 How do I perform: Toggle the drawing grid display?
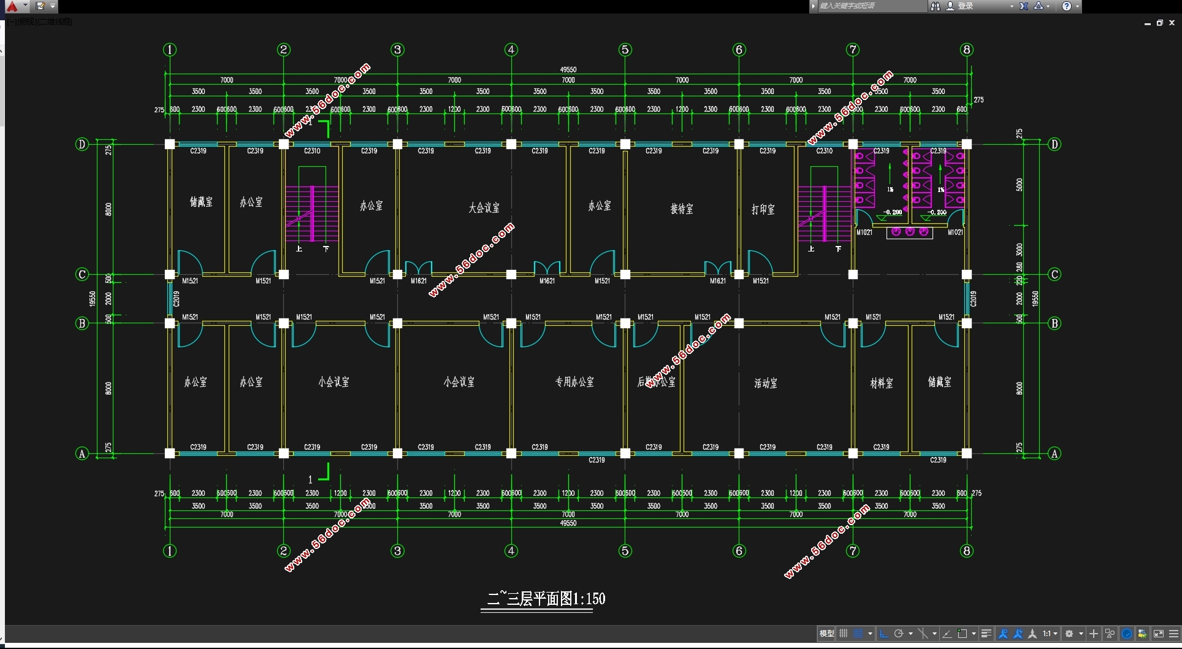[844, 634]
